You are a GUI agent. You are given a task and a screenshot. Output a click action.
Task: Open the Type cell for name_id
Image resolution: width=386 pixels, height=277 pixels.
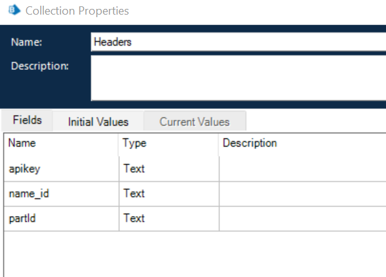coord(169,194)
